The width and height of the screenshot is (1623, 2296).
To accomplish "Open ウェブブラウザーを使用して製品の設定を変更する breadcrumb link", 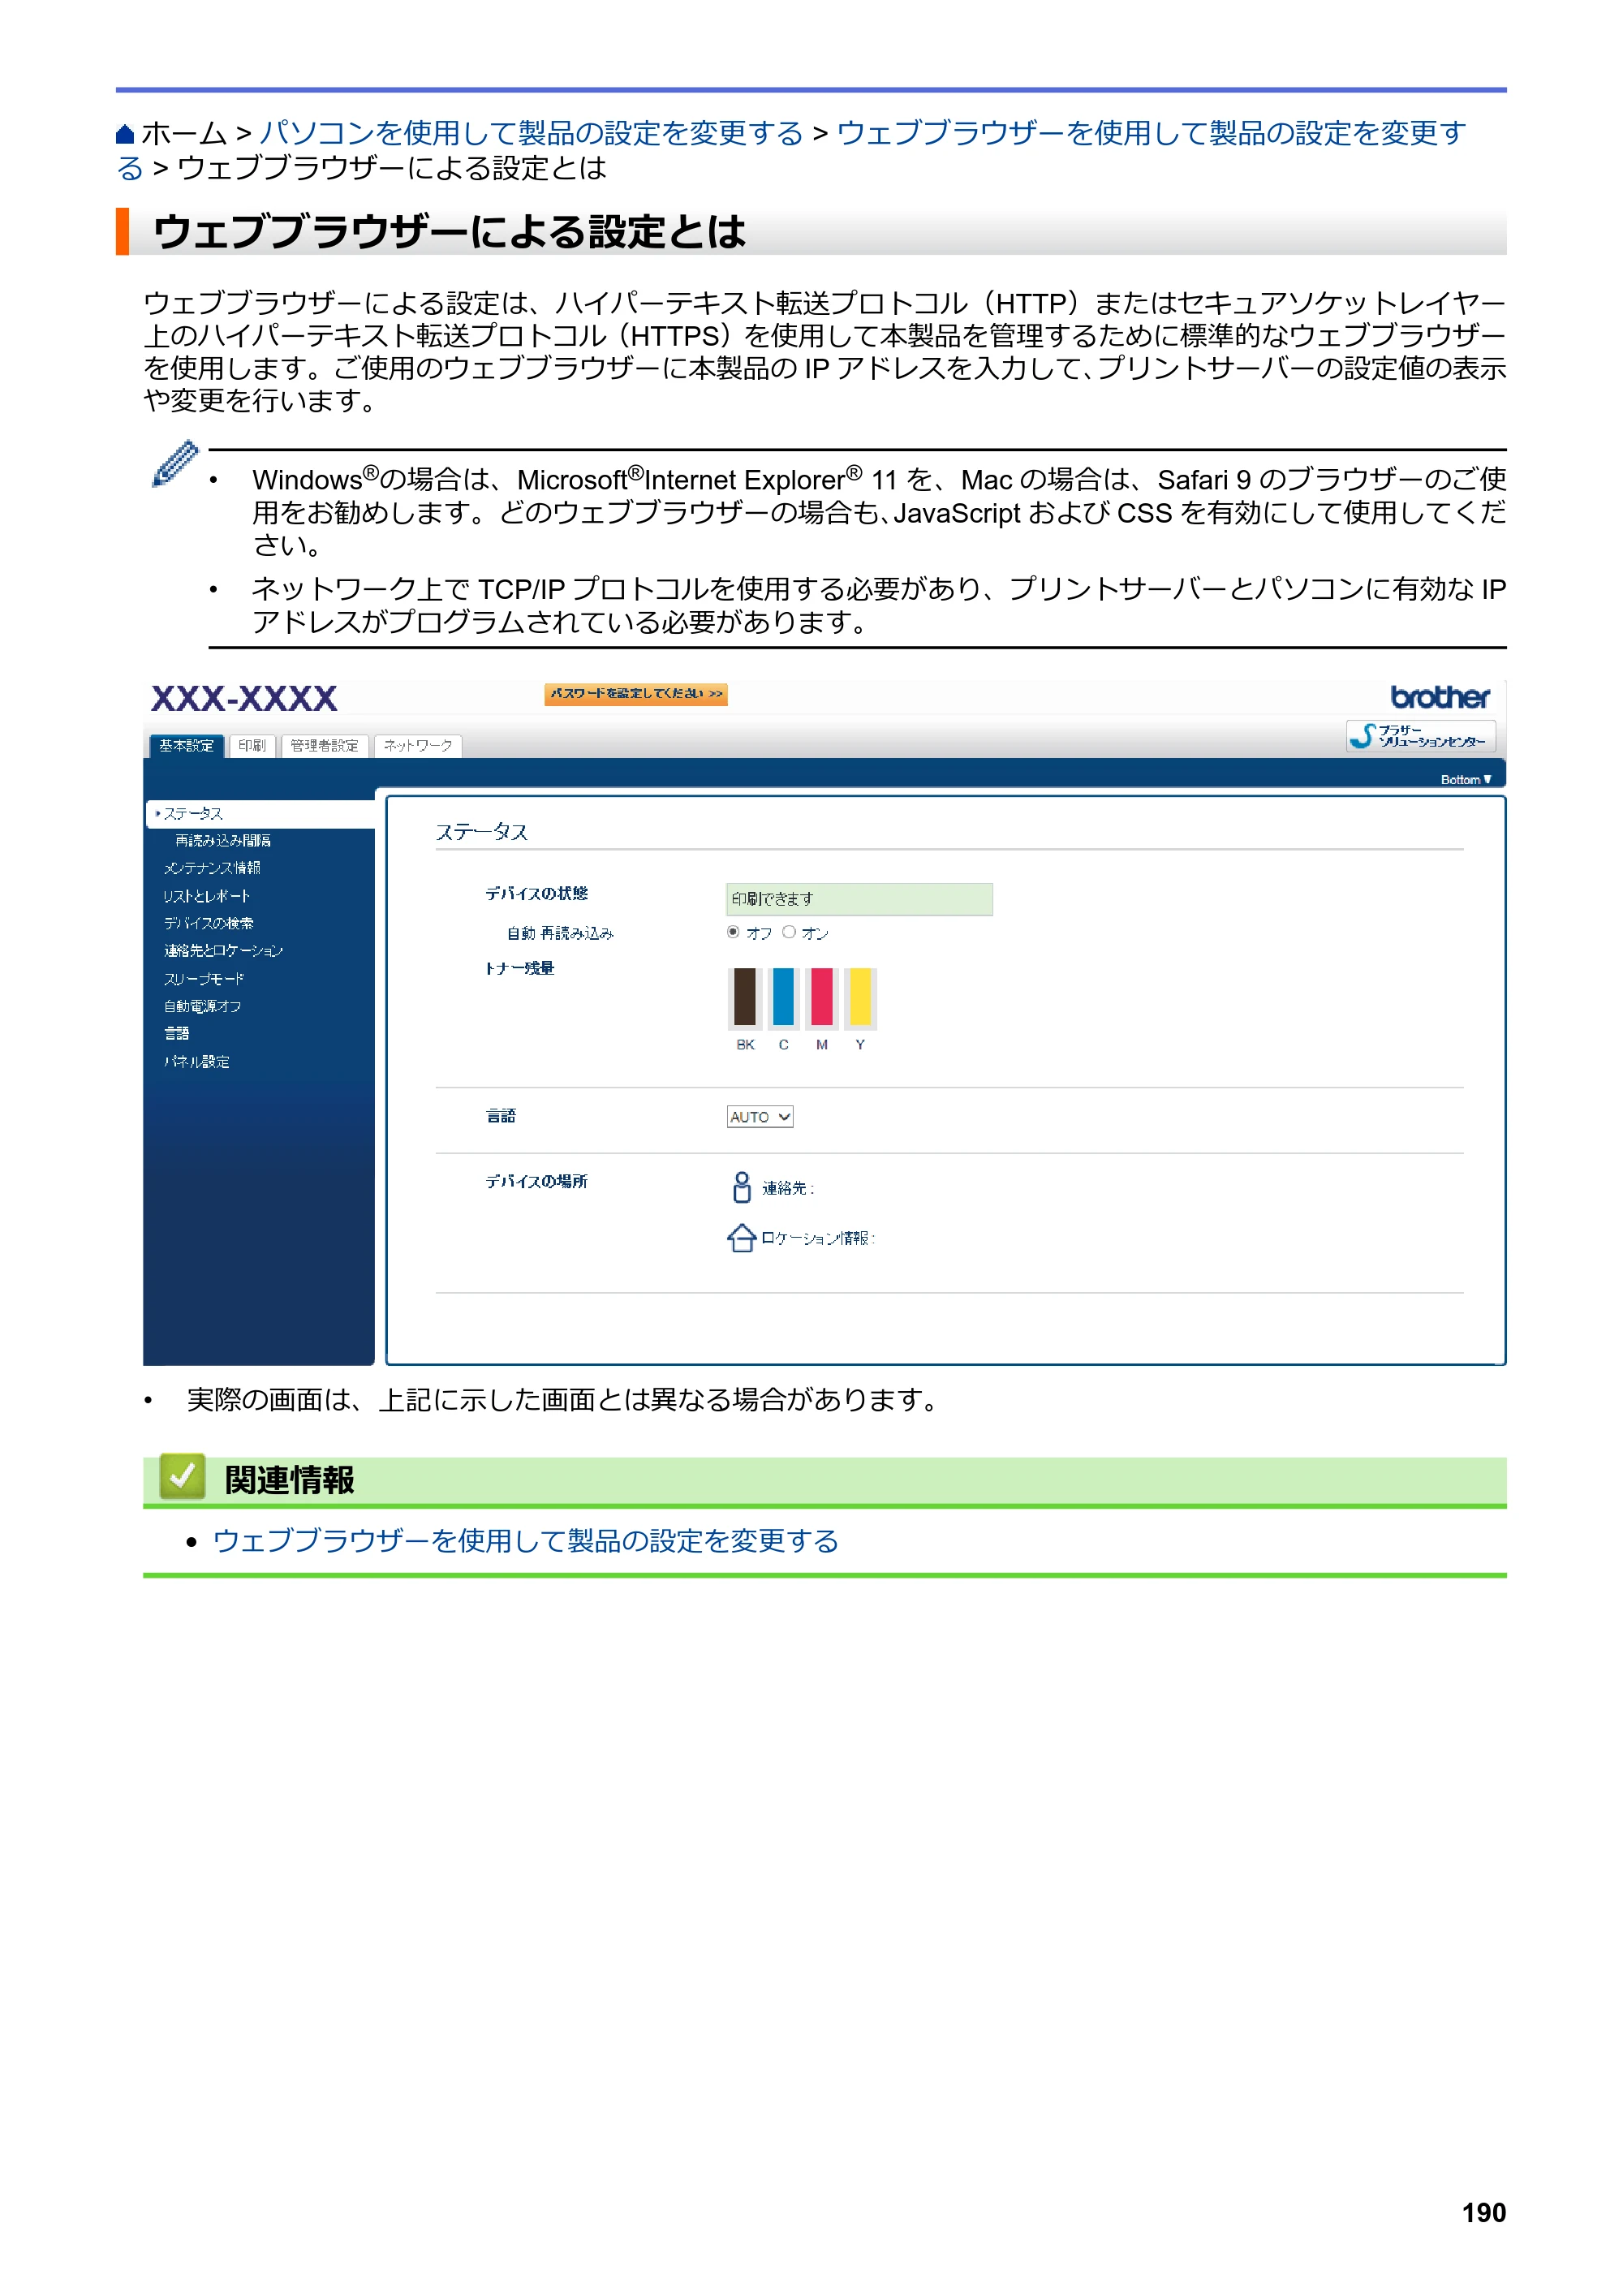I will [x=1151, y=133].
